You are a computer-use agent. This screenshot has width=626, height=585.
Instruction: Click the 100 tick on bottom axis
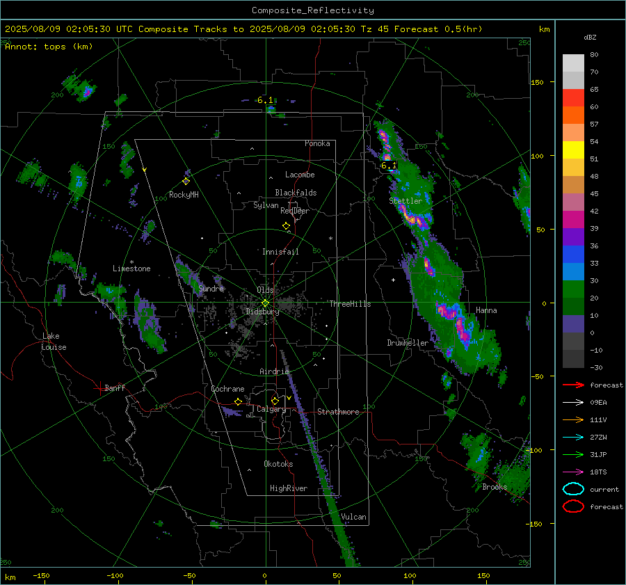point(410,575)
